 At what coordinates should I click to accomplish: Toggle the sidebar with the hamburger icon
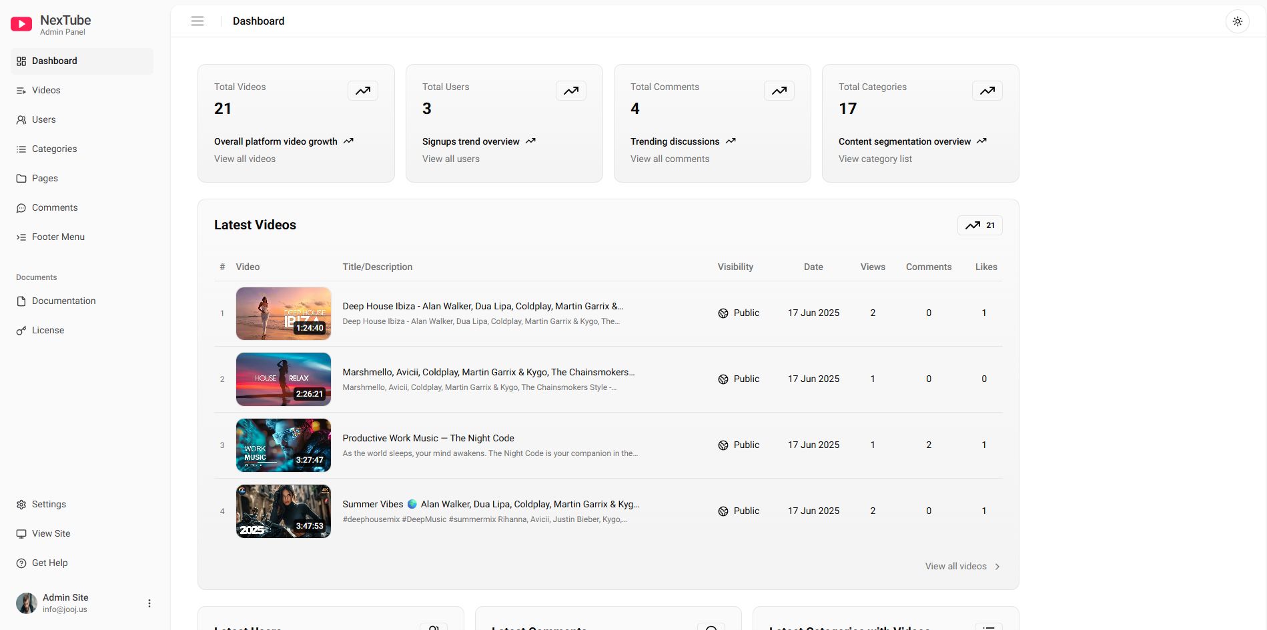(x=197, y=21)
